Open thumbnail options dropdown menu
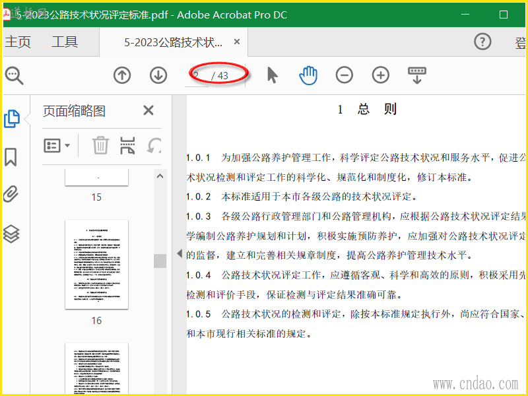 pyautogui.click(x=57, y=146)
